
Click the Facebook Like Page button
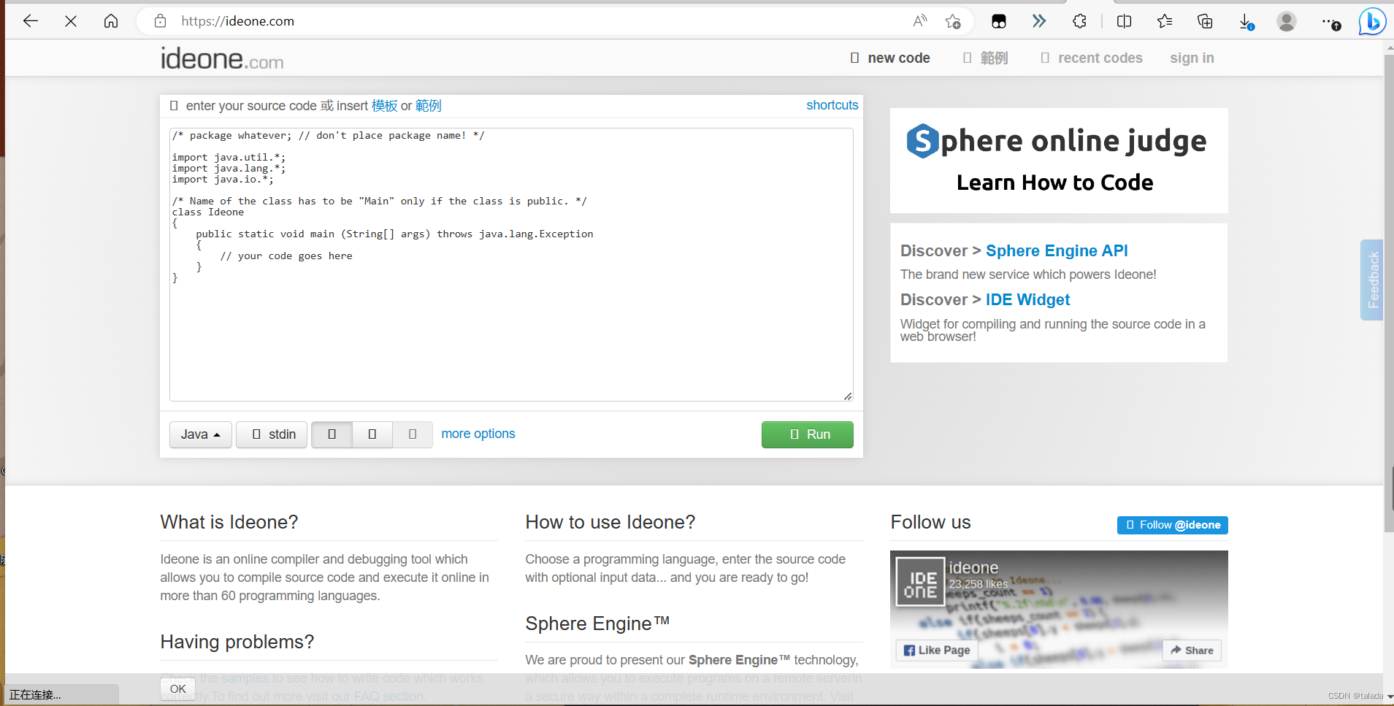click(x=937, y=650)
